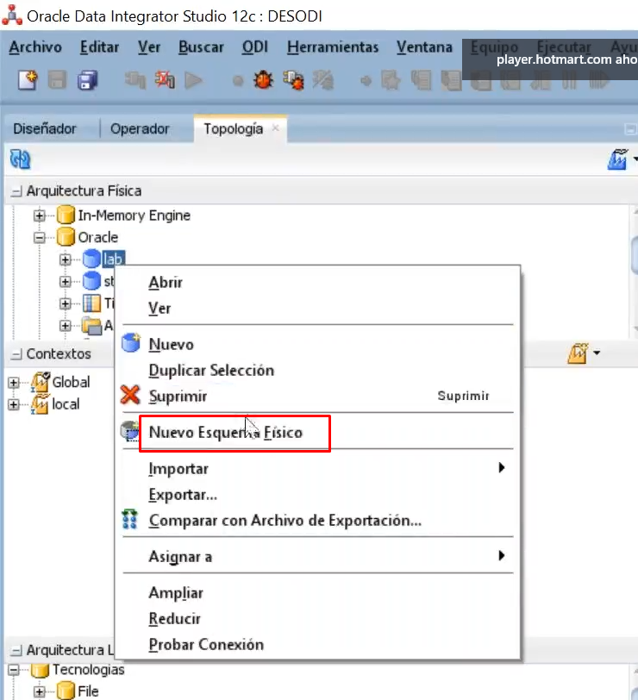Click the Tecnologías folder icon

(x=40, y=669)
